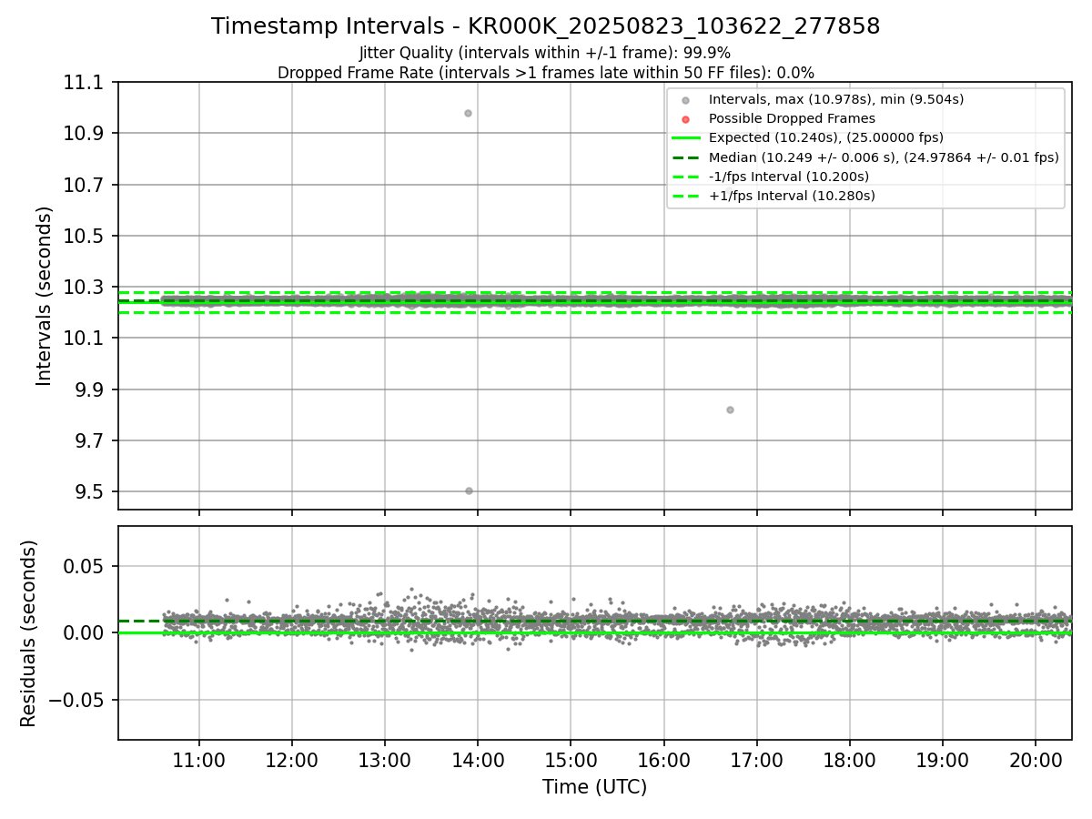Click legend entry 'Possible Dropped Frames'
Screen dimensions: 1092x819
792,118
